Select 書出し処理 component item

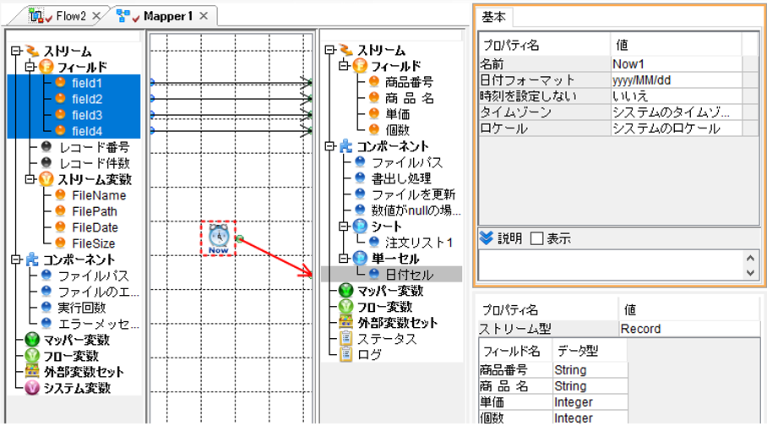tap(401, 178)
